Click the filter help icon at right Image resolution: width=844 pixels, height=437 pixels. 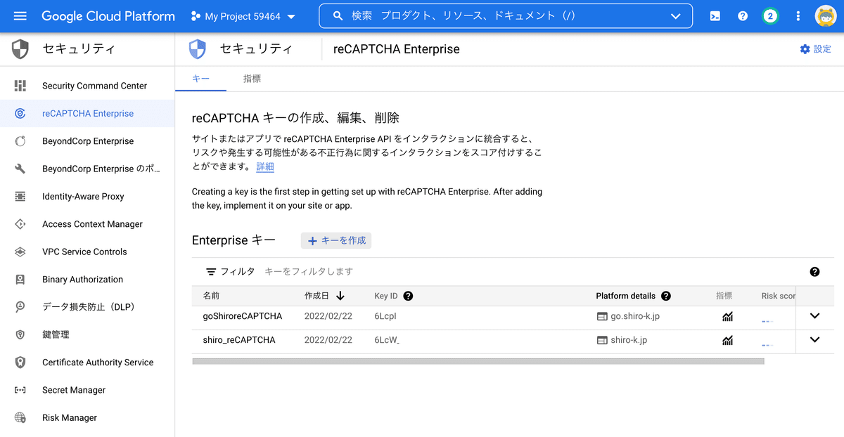814,272
